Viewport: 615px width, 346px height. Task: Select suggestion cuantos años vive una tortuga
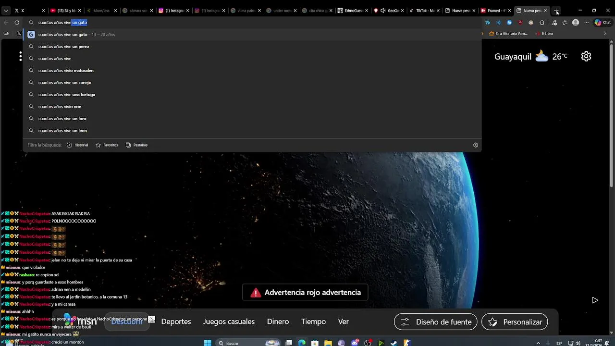tap(252, 95)
